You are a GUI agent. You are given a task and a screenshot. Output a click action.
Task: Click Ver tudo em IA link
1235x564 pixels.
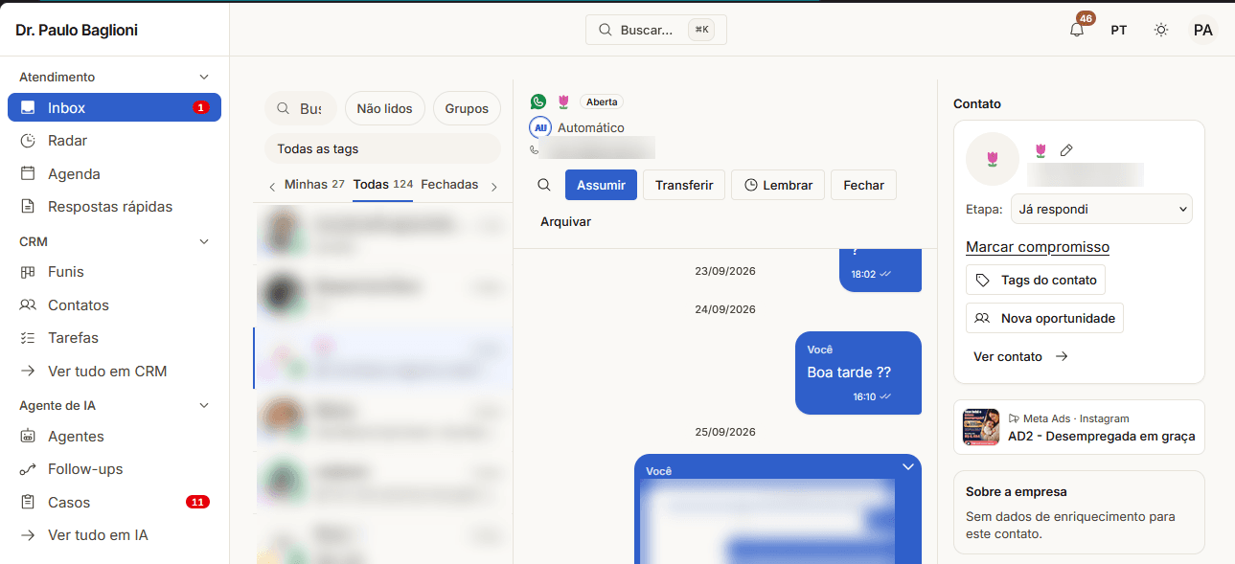click(114, 535)
